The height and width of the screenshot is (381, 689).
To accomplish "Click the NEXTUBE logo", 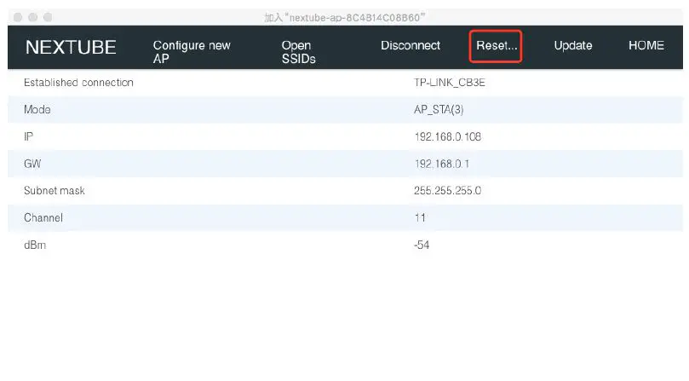I will (71, 47).
